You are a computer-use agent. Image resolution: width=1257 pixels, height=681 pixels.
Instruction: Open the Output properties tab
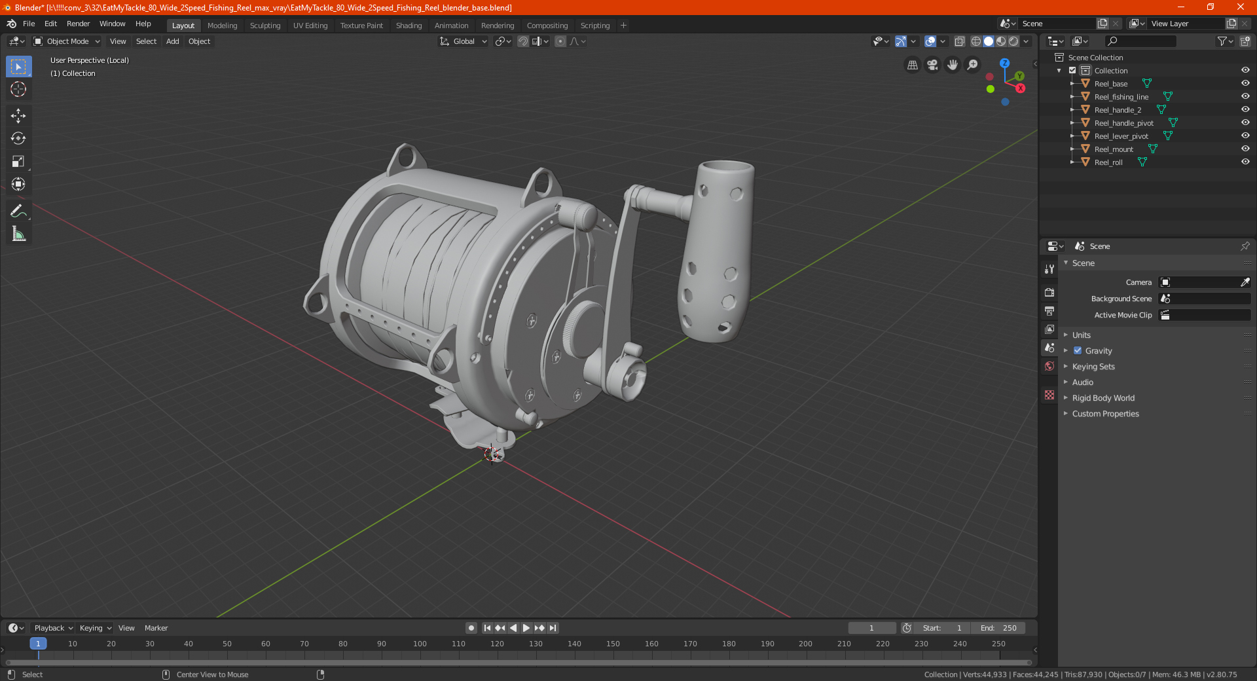pos(1049,310)
